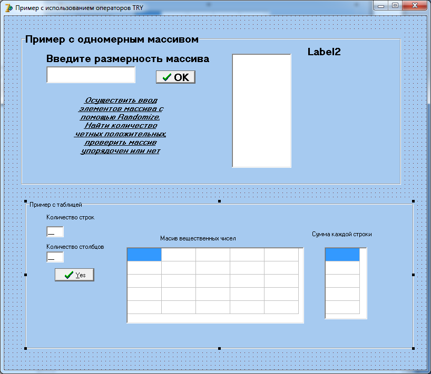Click the «Количество строк» label
This screenshot has height=374, width=431.
[x=71, y=217]
